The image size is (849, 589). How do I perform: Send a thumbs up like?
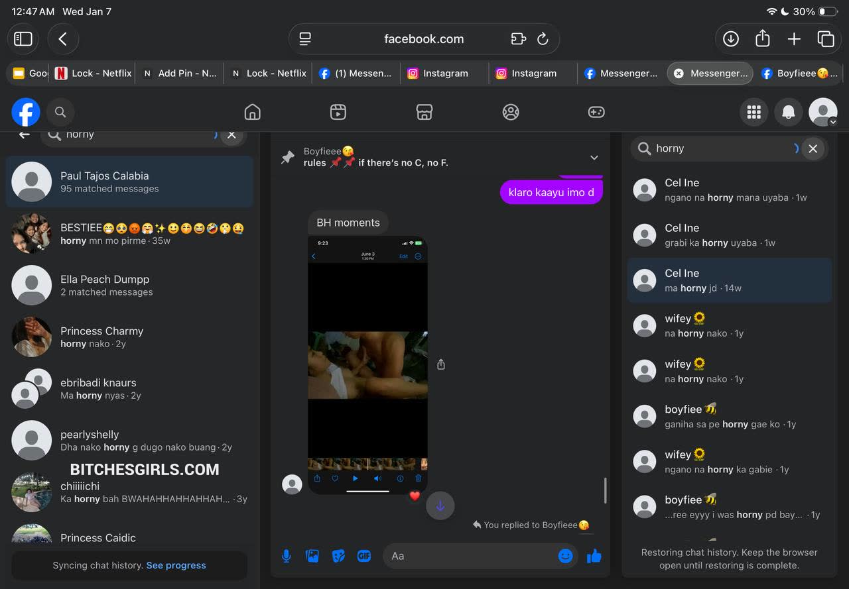[x=594, y=556]
